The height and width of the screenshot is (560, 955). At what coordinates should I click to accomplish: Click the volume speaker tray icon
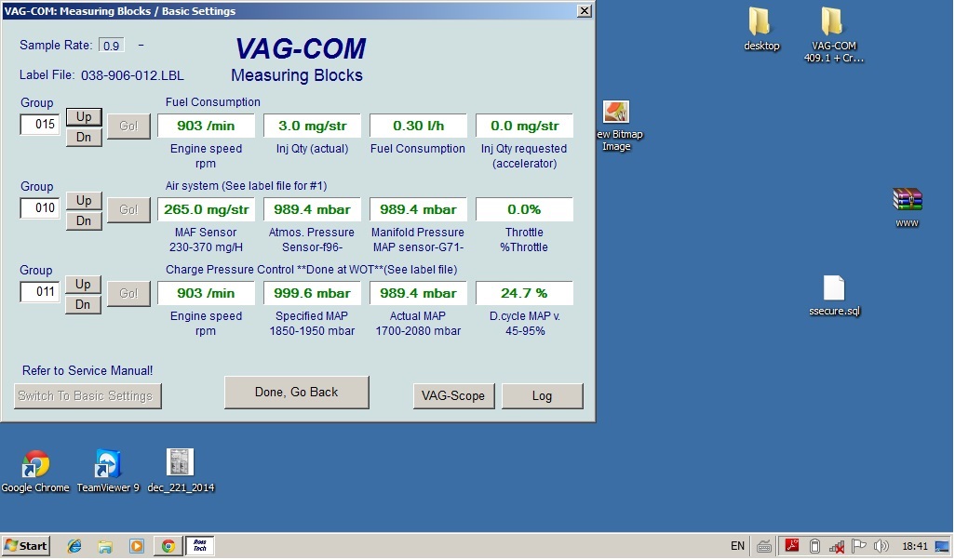pyautogui.click(x=881, y=546)
